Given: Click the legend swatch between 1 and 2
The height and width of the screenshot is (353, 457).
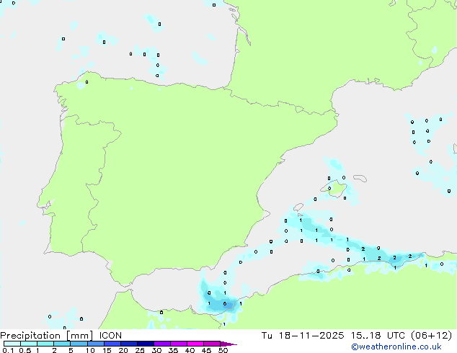Looking at the screenshot, I should coord(45,344).
